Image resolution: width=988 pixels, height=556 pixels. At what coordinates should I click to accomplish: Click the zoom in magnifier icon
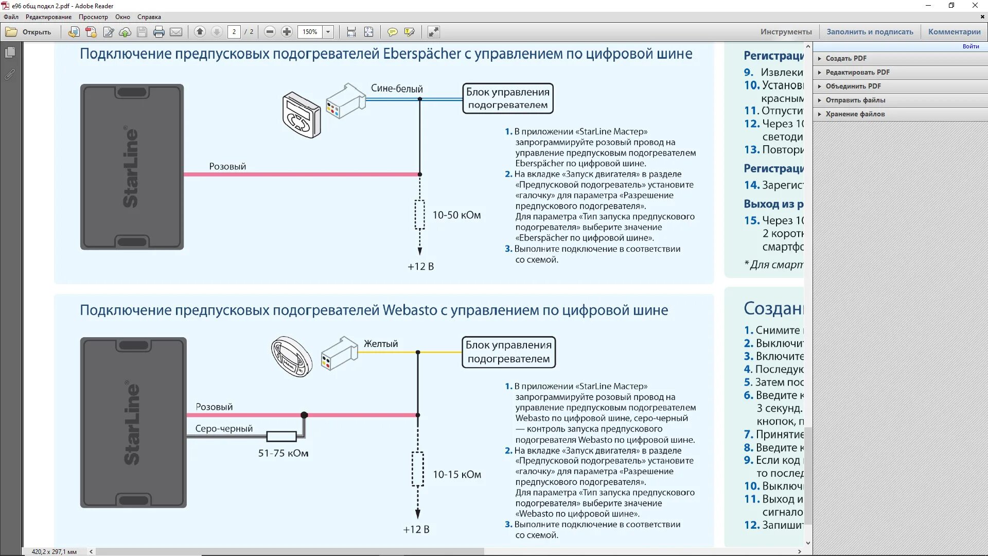click(x=286, y=32)
